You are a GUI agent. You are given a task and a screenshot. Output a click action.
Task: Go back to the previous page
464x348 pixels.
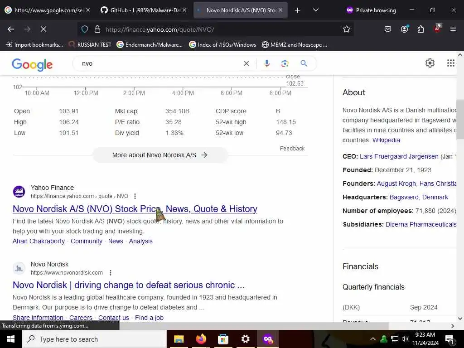(11, 29)
